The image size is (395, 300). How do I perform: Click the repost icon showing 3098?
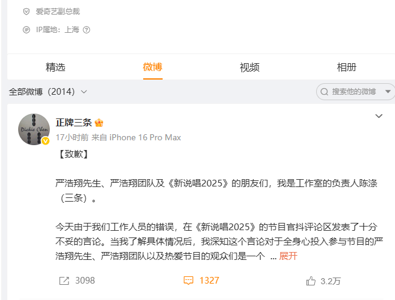pyautogui.click(x=64, y=281)
